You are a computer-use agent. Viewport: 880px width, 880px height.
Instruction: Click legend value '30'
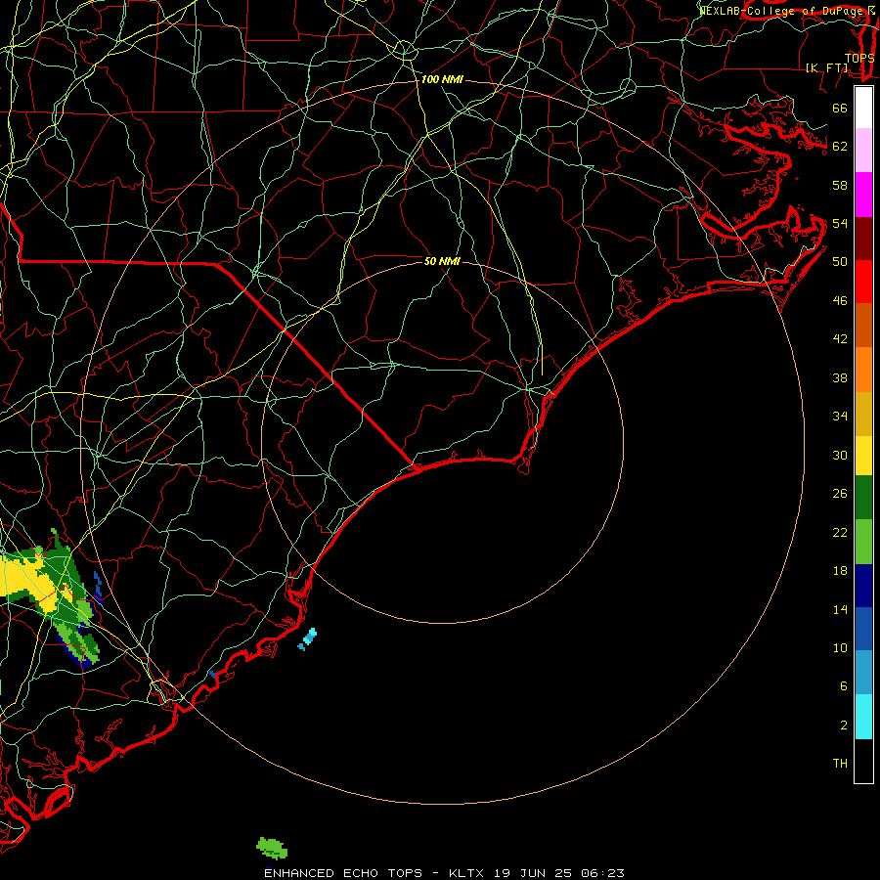coord(840,455)
